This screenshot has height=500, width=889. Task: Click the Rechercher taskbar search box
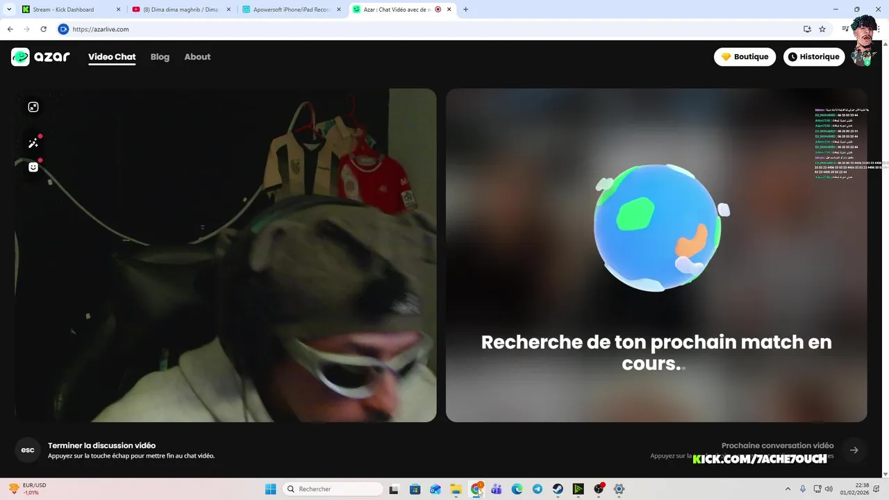[333, 489]
